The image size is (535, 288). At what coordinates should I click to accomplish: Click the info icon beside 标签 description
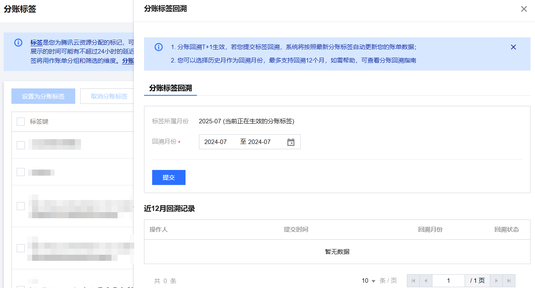point(18,43)
